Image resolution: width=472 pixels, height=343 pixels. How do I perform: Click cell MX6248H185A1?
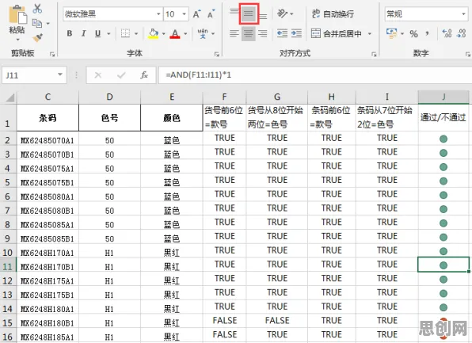coord(48,337)
